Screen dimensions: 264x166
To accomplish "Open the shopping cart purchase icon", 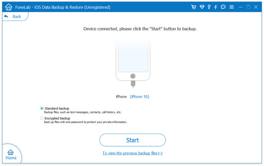I will pyautogui.click(x=194, y=7).
